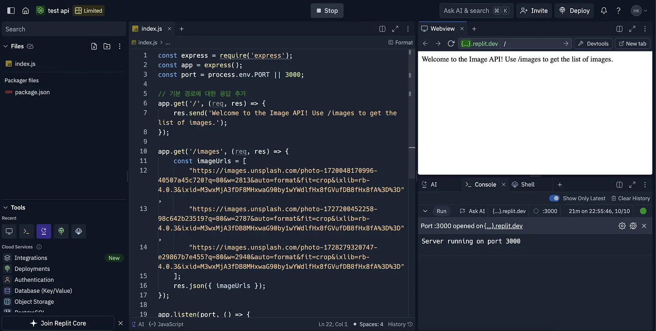Screen dimensions: 656x331
Task: Split the editor pane layout
Action: tap(382, 29)
